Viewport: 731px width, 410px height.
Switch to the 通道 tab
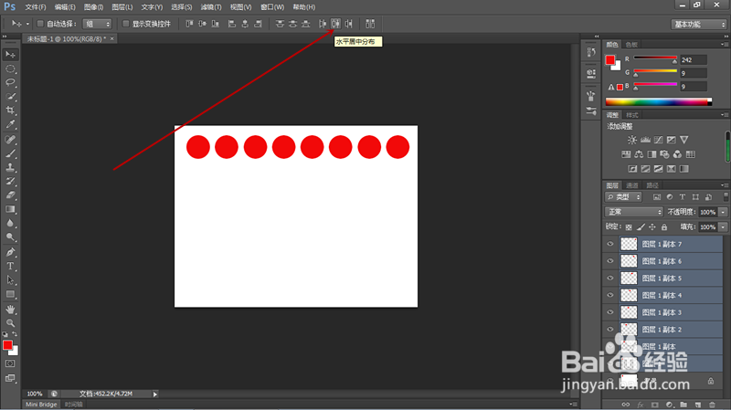(x=632, y=185)
